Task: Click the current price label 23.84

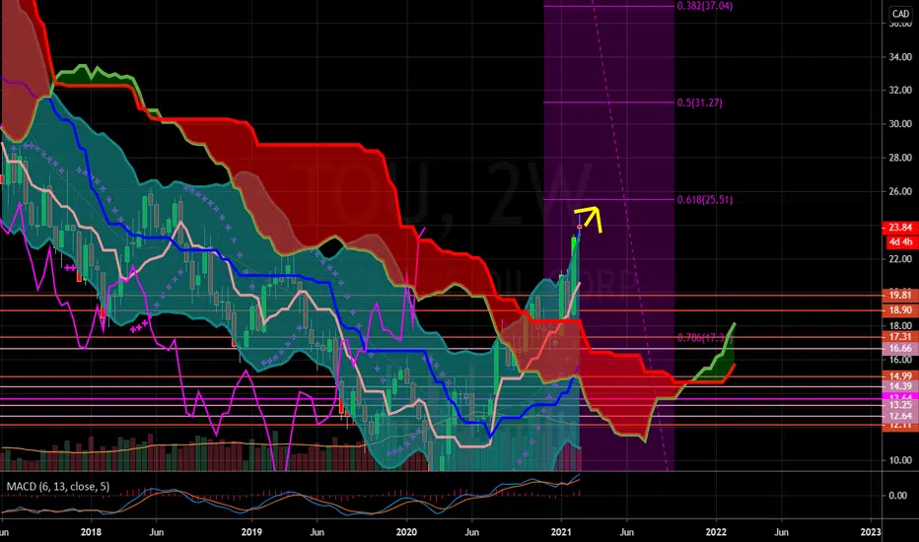Action: pos(899,228)
